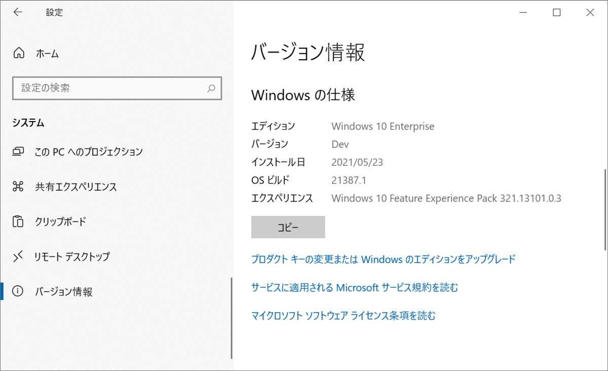This screenshot has height=371, width=608.
Task: Click the Feature Experience Pack version text
Action: pos(446,198)
